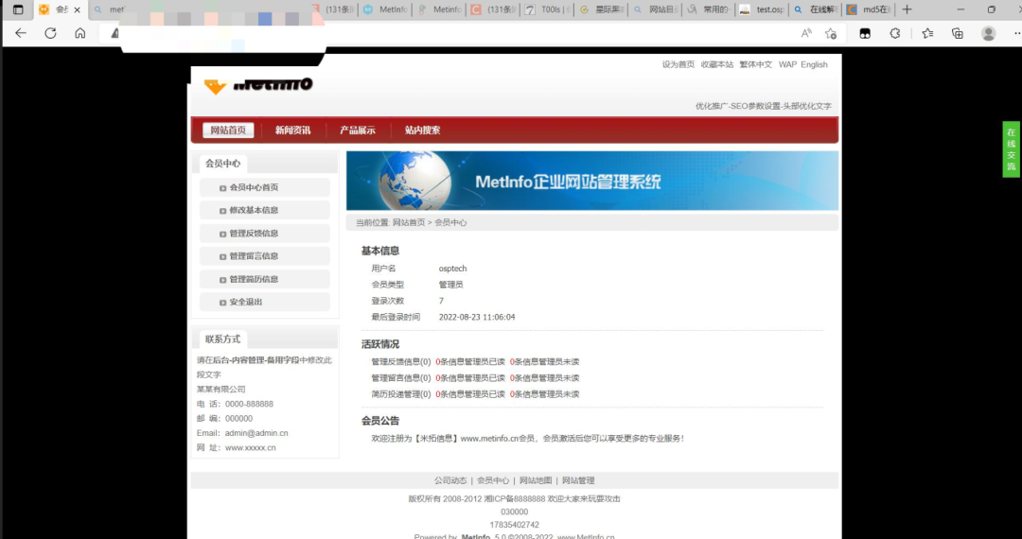The width and height of the screenshot is (1022, 539).
Task: Open the Favorites list icon
Action: [x=927, y=33]
